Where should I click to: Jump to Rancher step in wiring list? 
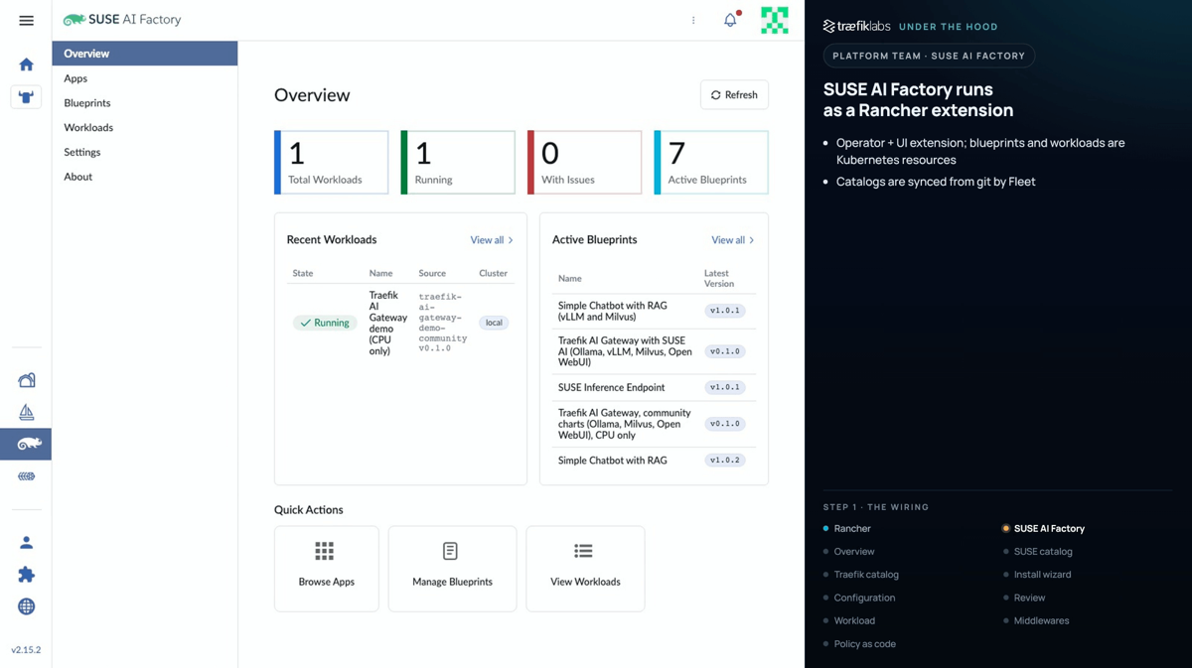click(x=852, y=529)
